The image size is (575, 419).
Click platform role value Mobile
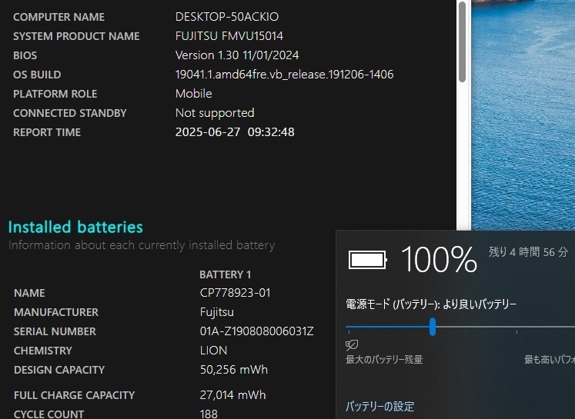(x=194, y=94)
